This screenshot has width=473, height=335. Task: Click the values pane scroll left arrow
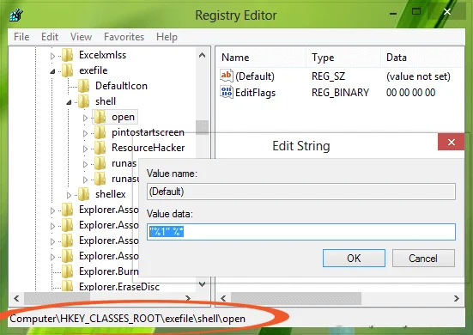coord(223,298)
